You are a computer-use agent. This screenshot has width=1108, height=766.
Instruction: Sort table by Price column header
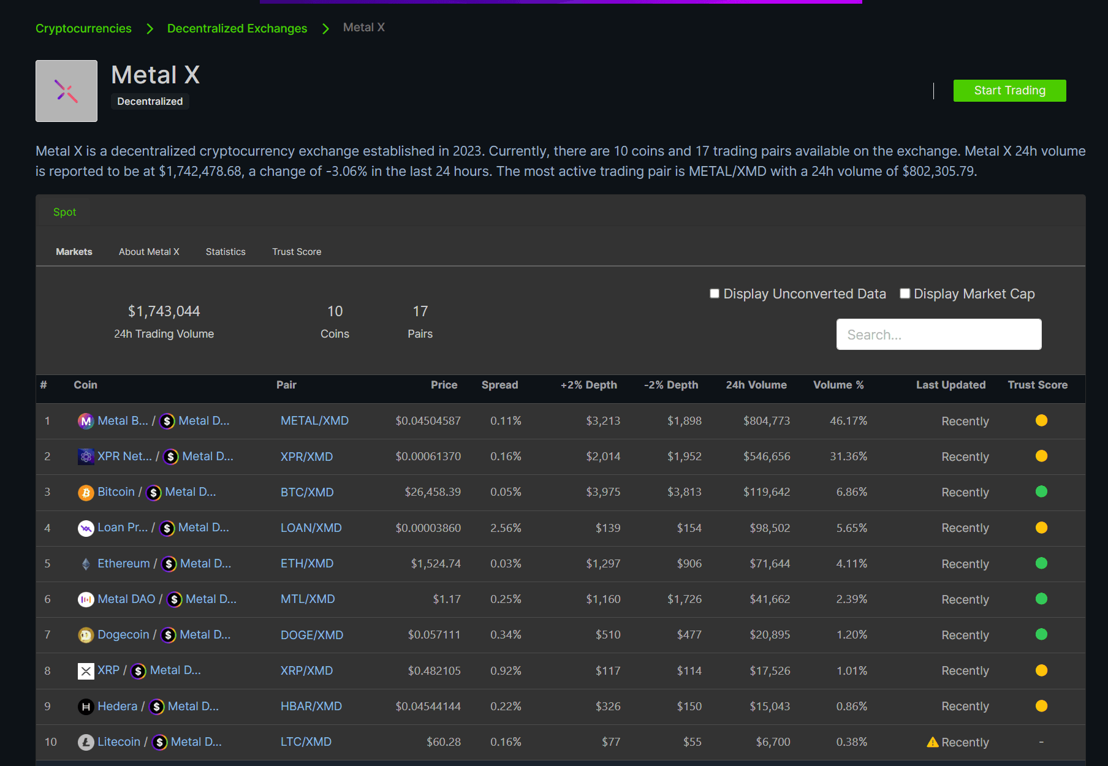pyautogui.click(x=444, y=385)
